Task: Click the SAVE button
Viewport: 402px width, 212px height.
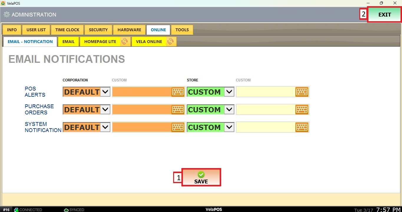Action: (201, 178)
